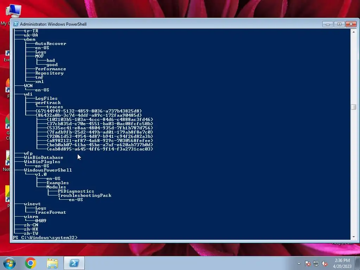Click the {eab8d895-a645-4ff6...} GUID entry
The height and width of the screenshot is (270, 360).
click(x=100, y=149)
